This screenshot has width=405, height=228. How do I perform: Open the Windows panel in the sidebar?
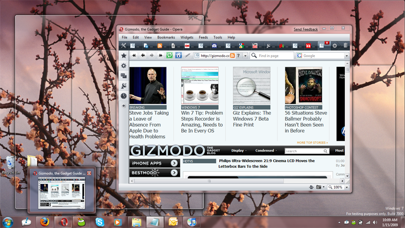(124, 75)
